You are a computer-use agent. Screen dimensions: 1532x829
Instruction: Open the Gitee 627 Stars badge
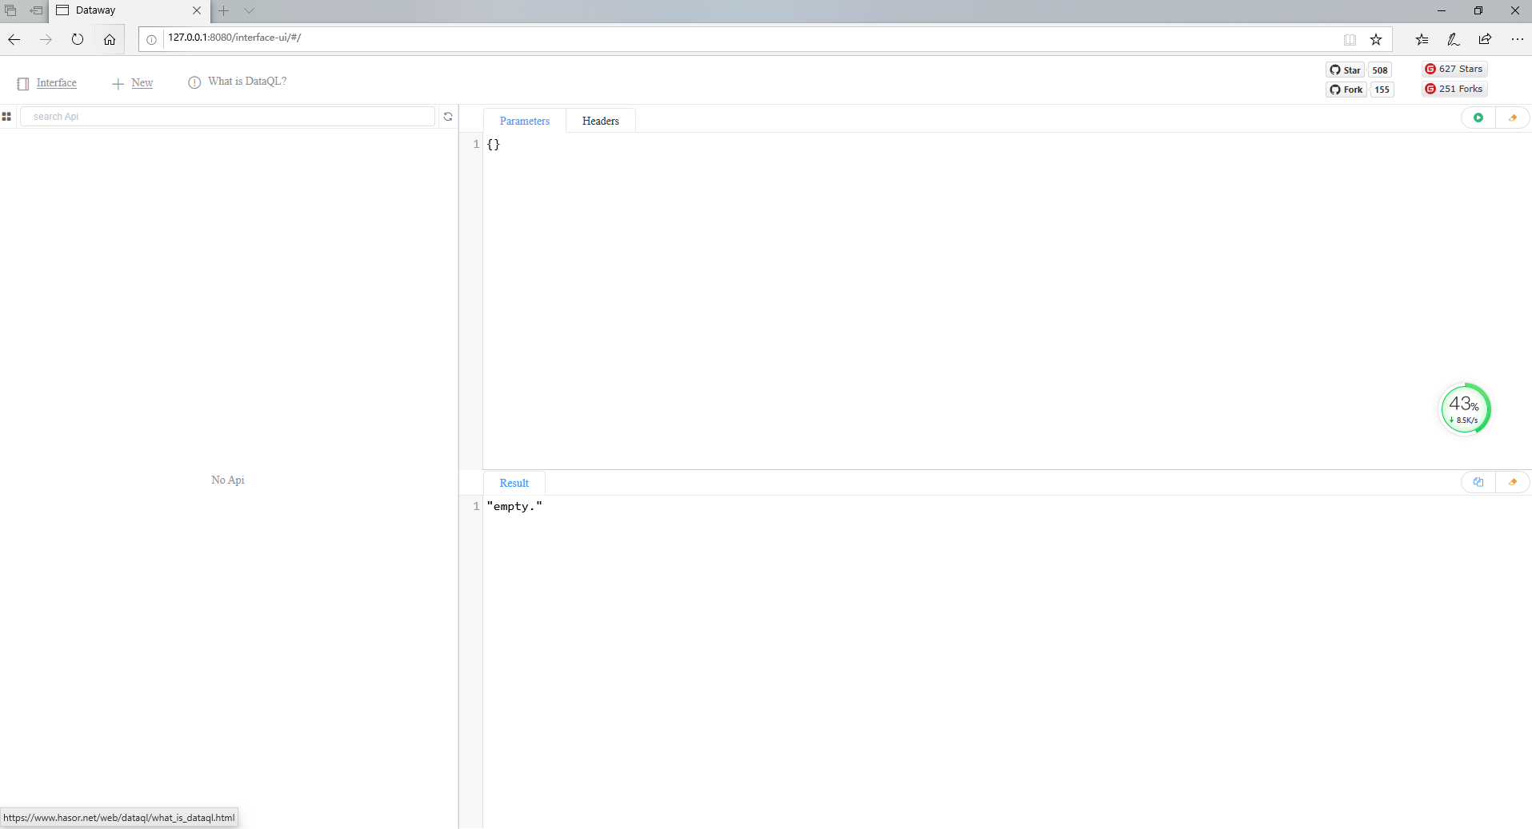point(1454,69)
